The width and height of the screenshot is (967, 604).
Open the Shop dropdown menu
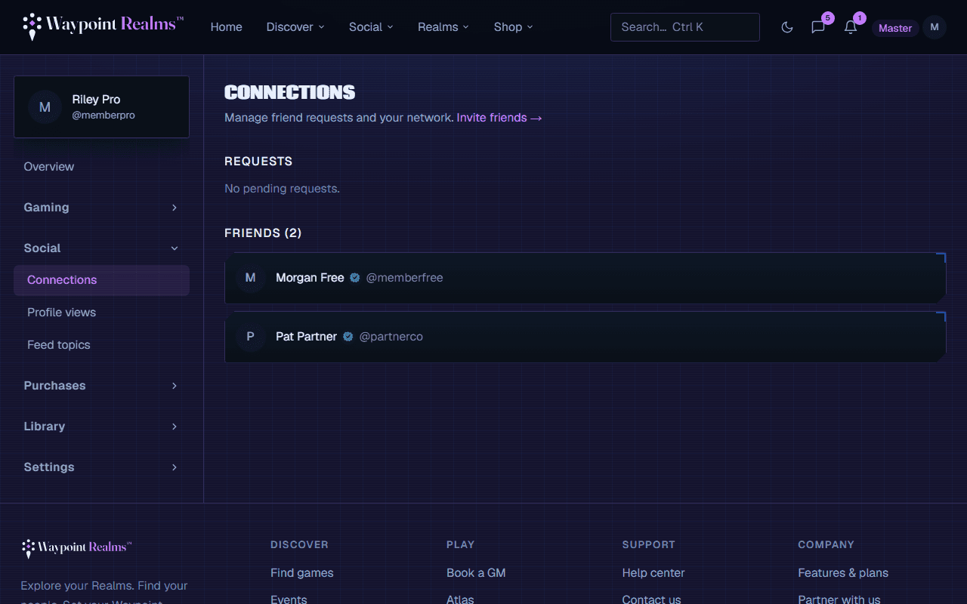point(514,27)
